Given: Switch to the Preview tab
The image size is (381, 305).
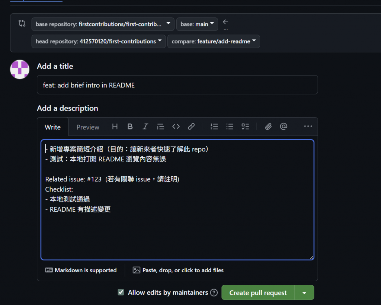Looking at the screenshot, I should point(88,127).
